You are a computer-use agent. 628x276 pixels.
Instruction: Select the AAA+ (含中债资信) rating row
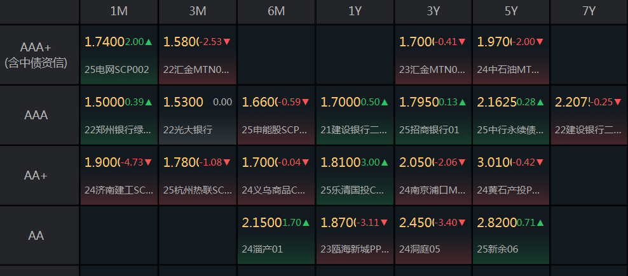point(39,55)
